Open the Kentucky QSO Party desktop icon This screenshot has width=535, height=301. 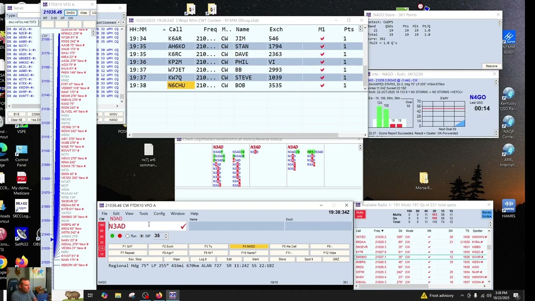tap(509, 99)
